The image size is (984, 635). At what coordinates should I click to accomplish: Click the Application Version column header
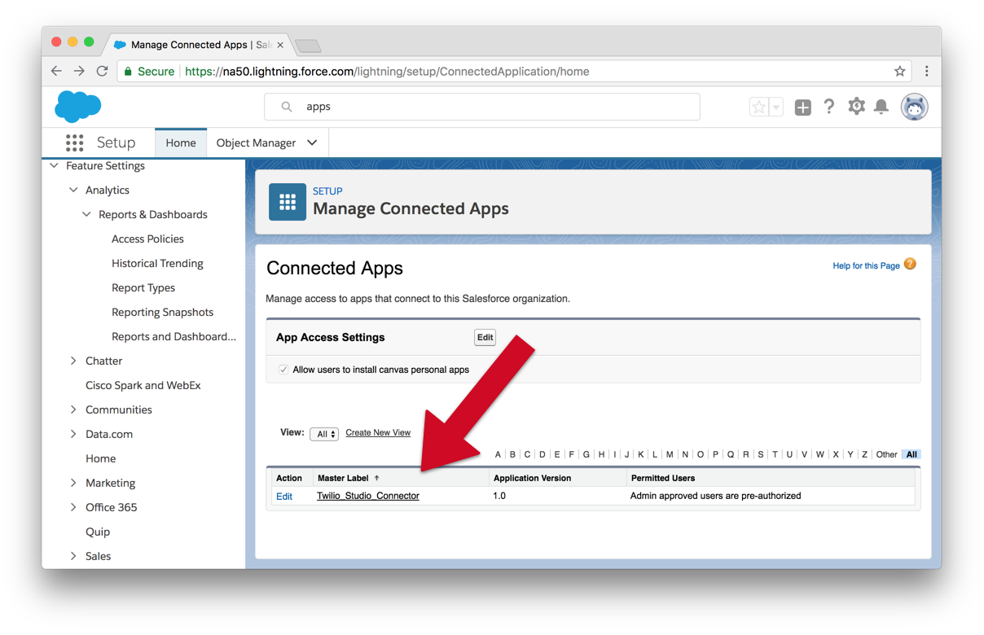tap(532, 478)
